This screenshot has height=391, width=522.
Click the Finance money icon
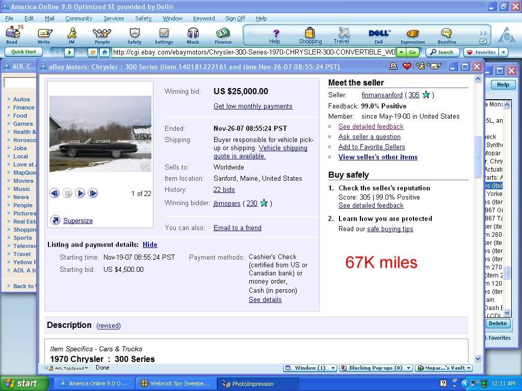click(223, 35)
